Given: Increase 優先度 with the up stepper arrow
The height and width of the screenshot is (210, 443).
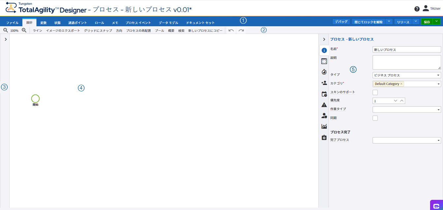Looking at the screenshot, I should point(402,101).
